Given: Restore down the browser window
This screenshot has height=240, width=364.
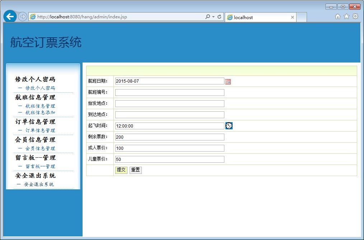Looking at the screenshot, I should (343, 7).
